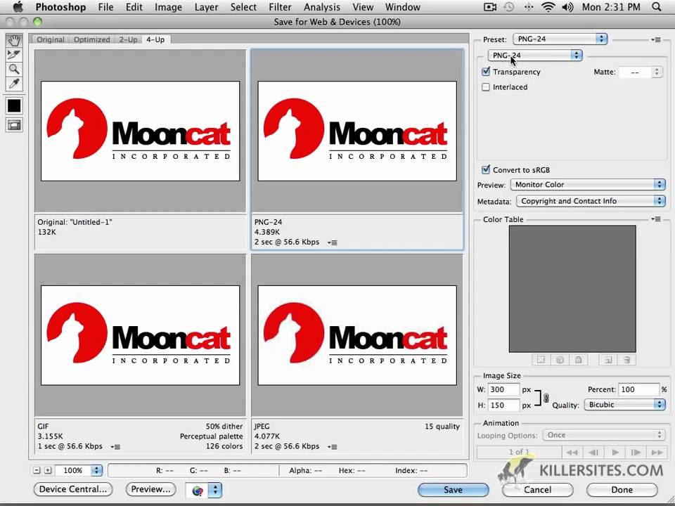Click the Wi-Fi status icon
Viewport: 675px width, 506px height.
[548, 7]
